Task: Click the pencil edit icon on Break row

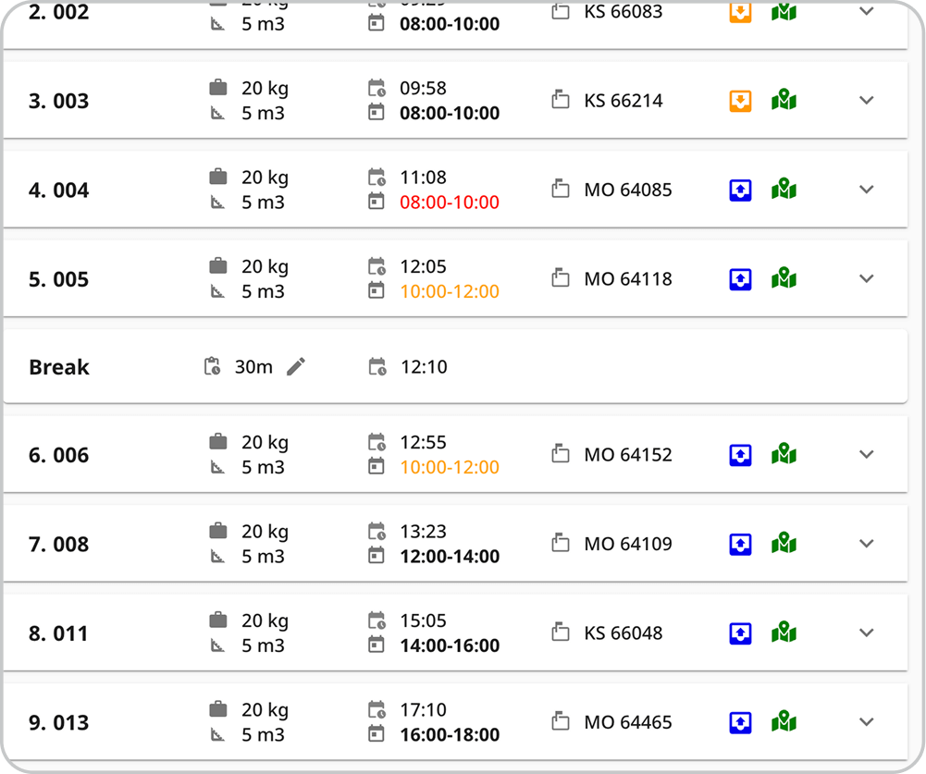Action: pos(296,367)
